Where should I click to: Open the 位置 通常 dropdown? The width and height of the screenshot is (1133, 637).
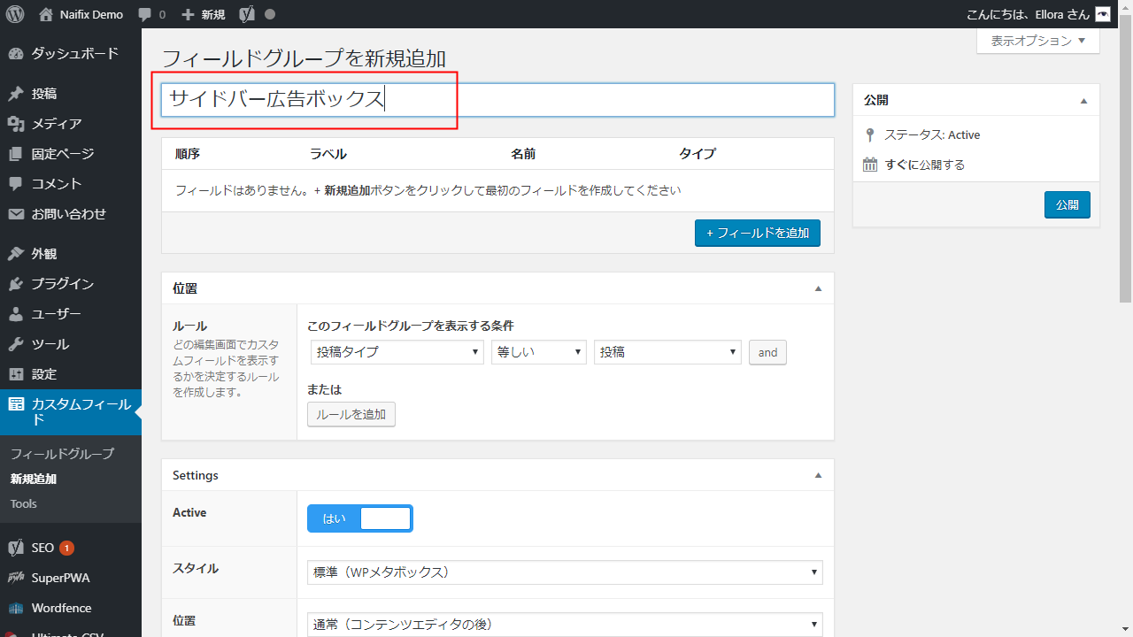click(x=565, y=625)
